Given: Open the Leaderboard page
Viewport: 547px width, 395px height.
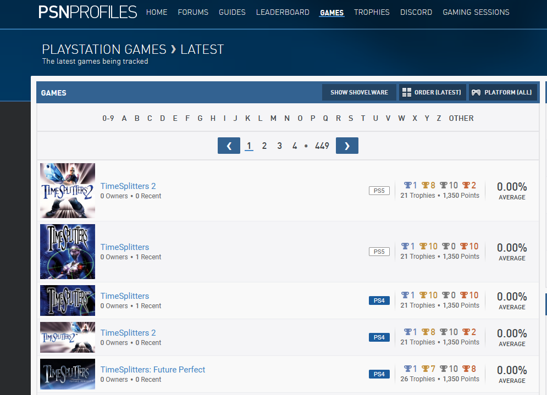Looking at the screenshot, I should pyautogui.click(x=283, y=12).
